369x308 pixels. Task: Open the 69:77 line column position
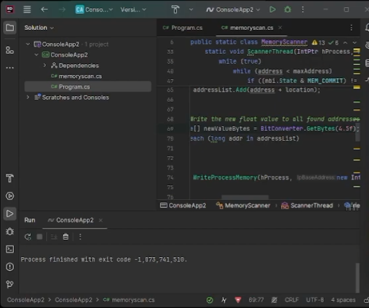pyautogui.click(x=256, y=300)
